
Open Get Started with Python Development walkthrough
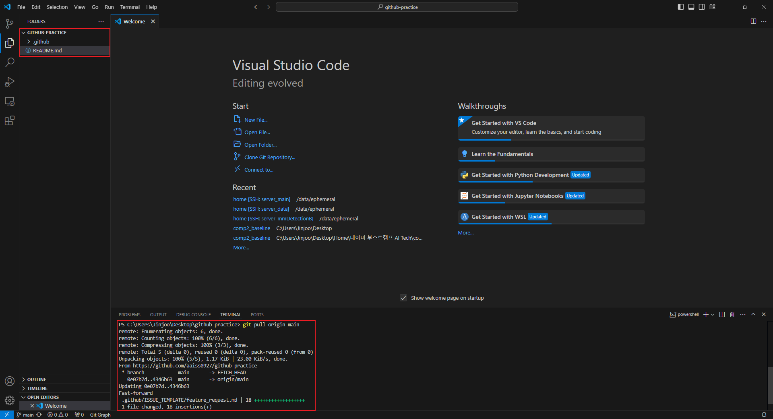551,175
